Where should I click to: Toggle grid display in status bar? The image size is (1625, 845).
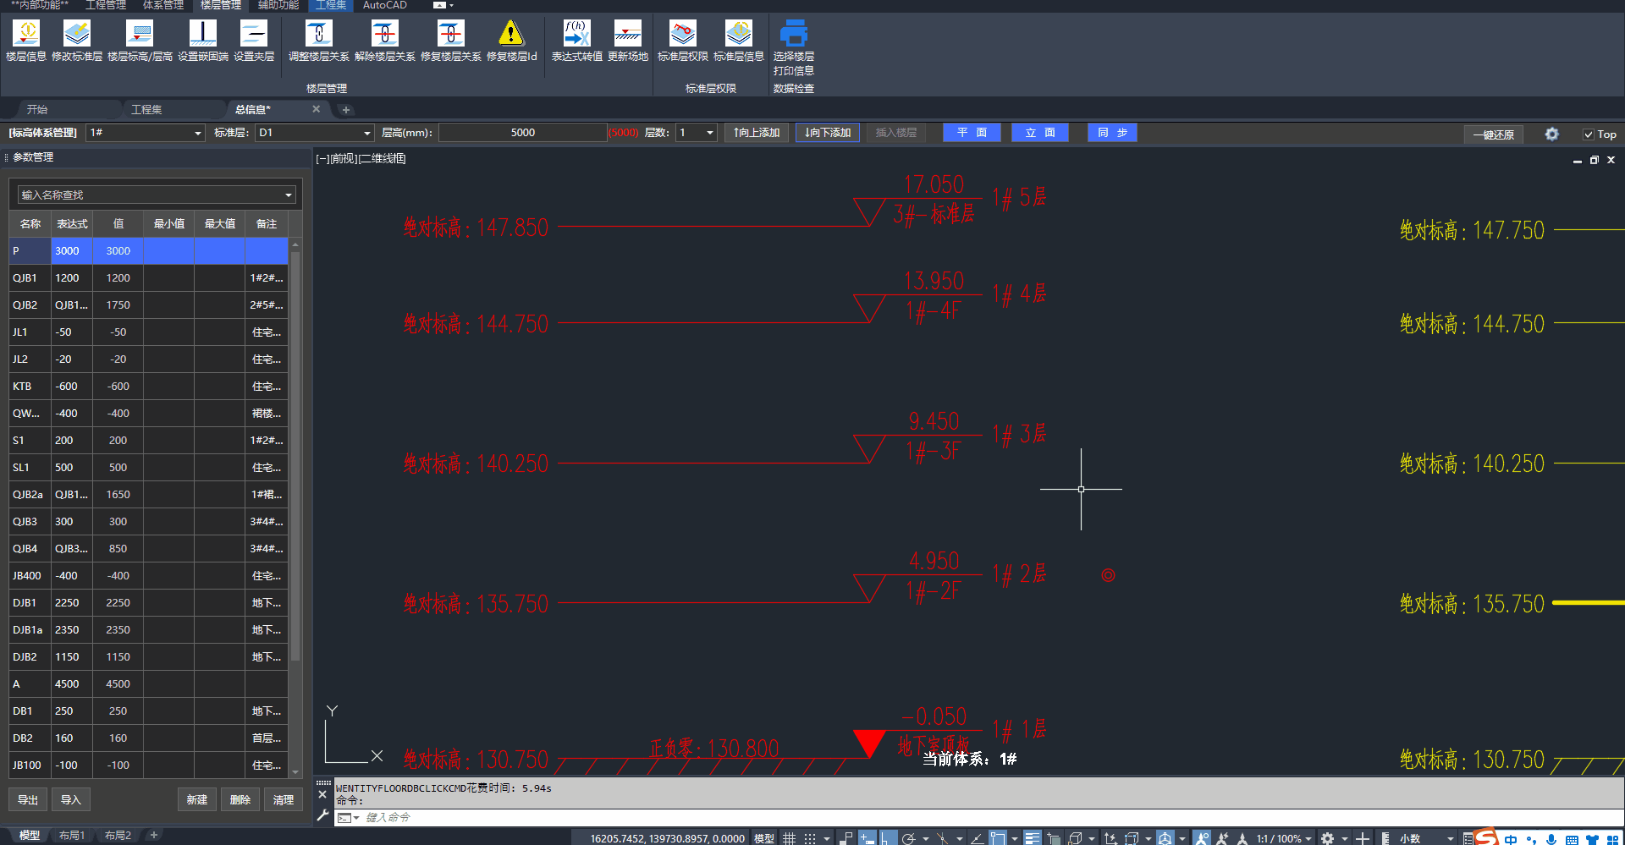click(789, 838)
